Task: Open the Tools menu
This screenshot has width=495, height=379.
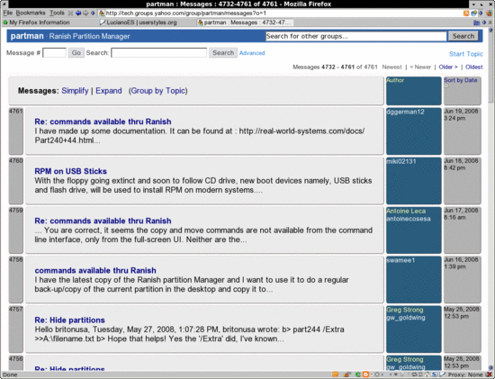Action: click(x=57, y=13)
